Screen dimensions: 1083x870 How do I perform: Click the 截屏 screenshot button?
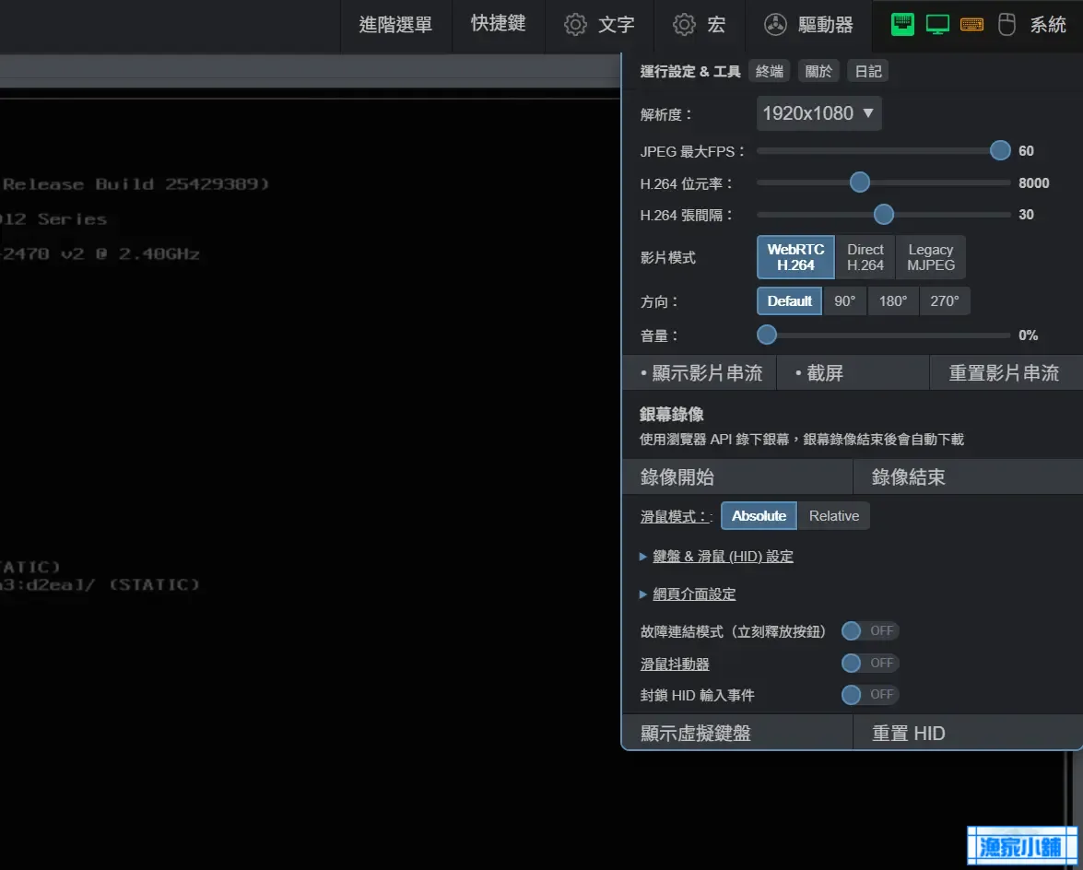click(x=853, y=373)
